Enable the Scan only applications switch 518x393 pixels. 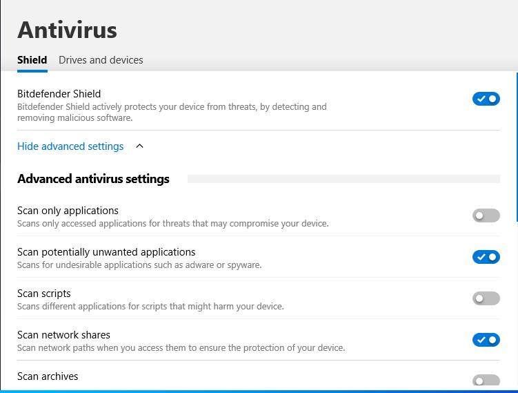[x=486, y=215]
